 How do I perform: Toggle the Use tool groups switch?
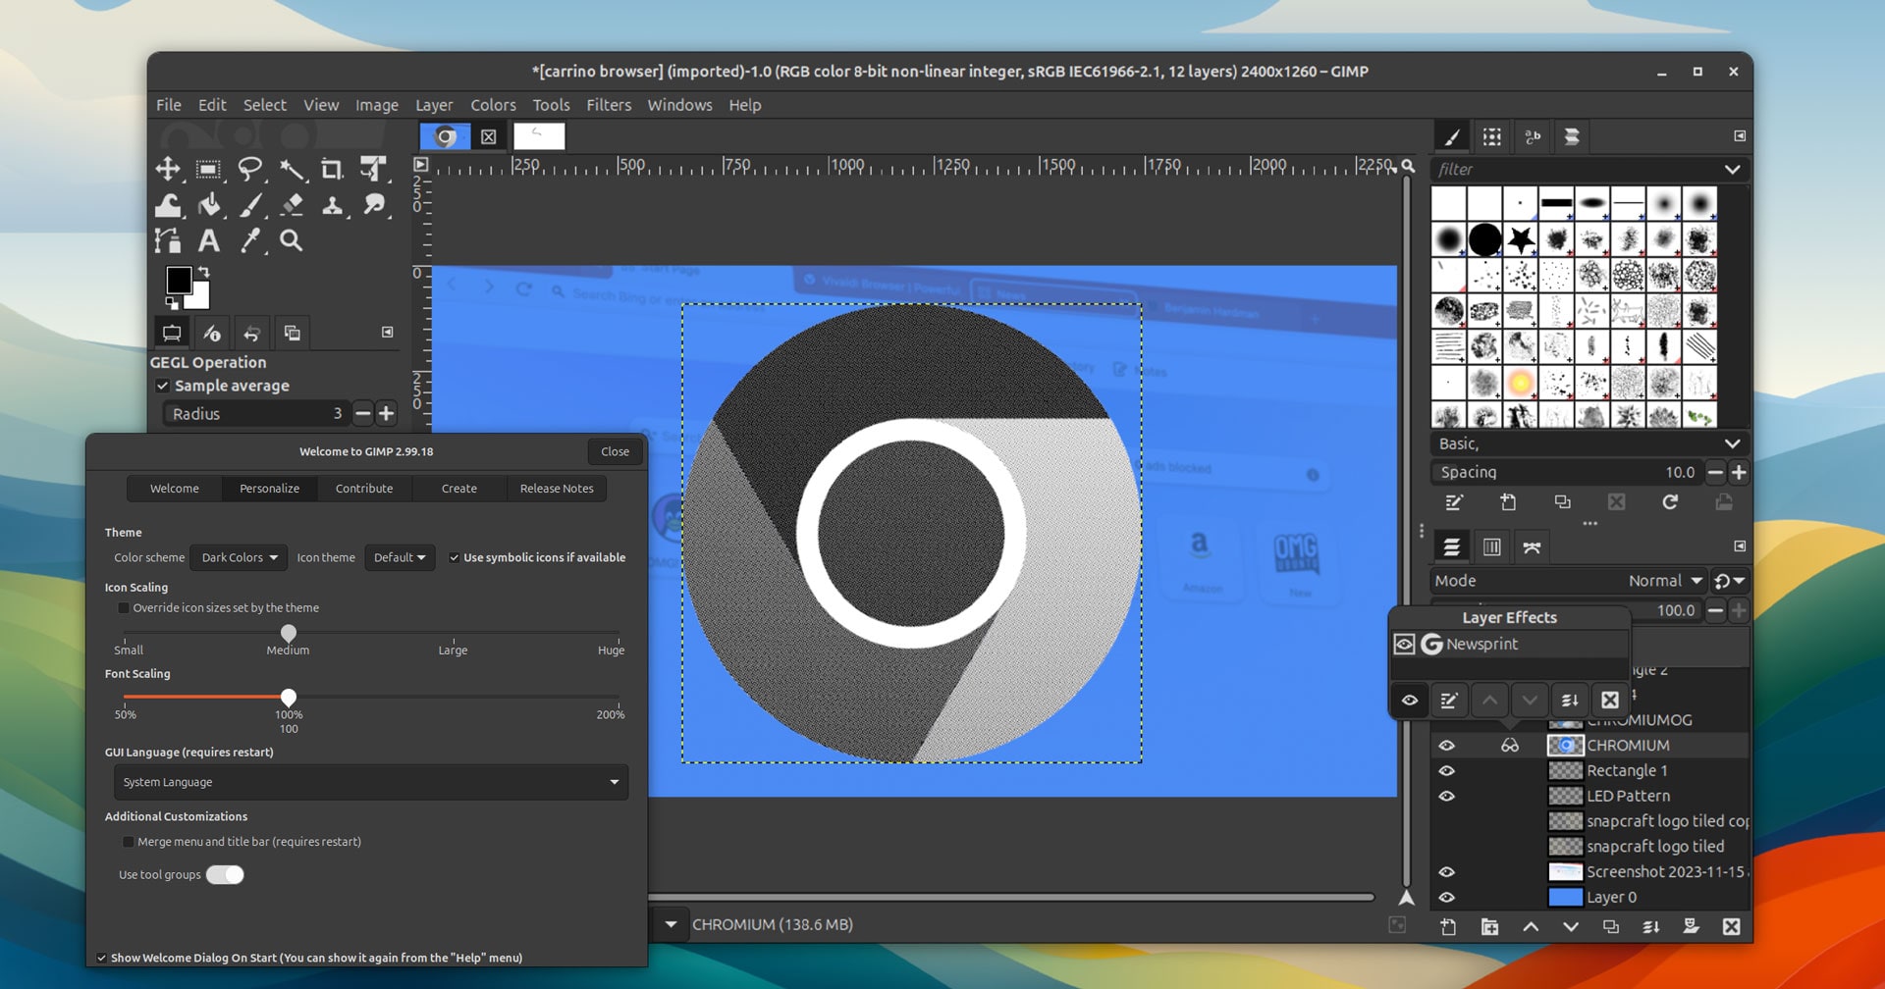tap(225, 874)
